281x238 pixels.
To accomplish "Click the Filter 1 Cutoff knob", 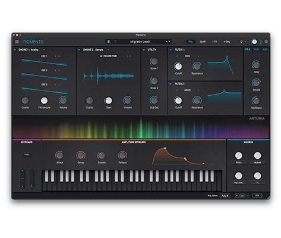I will (x=178, y=67).
